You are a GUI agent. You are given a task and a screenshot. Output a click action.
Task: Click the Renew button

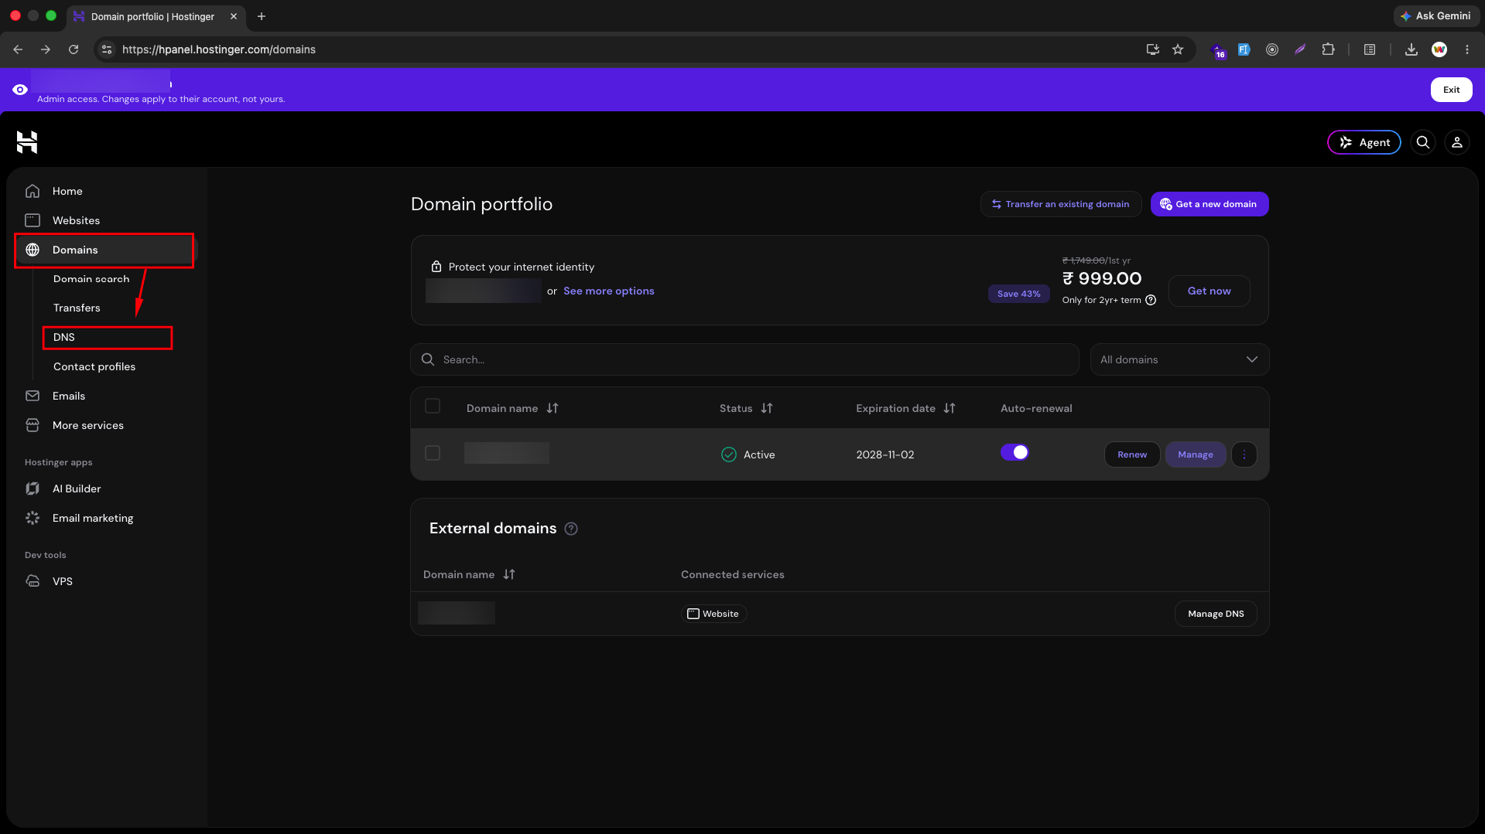click(1132, 454)
